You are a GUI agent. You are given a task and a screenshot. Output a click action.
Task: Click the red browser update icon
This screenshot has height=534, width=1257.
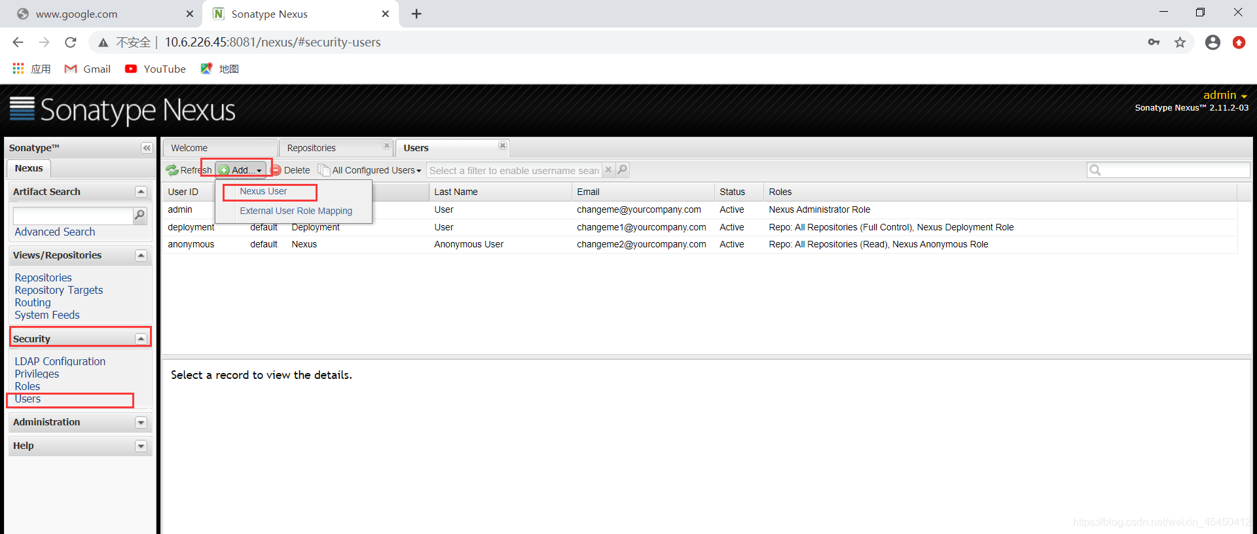(x=1239, y=43)
